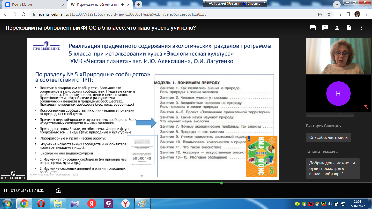The image size is (372, 209).
Task: Show the participants list icon
Action: pyautogui.click(x=337, y=28)
